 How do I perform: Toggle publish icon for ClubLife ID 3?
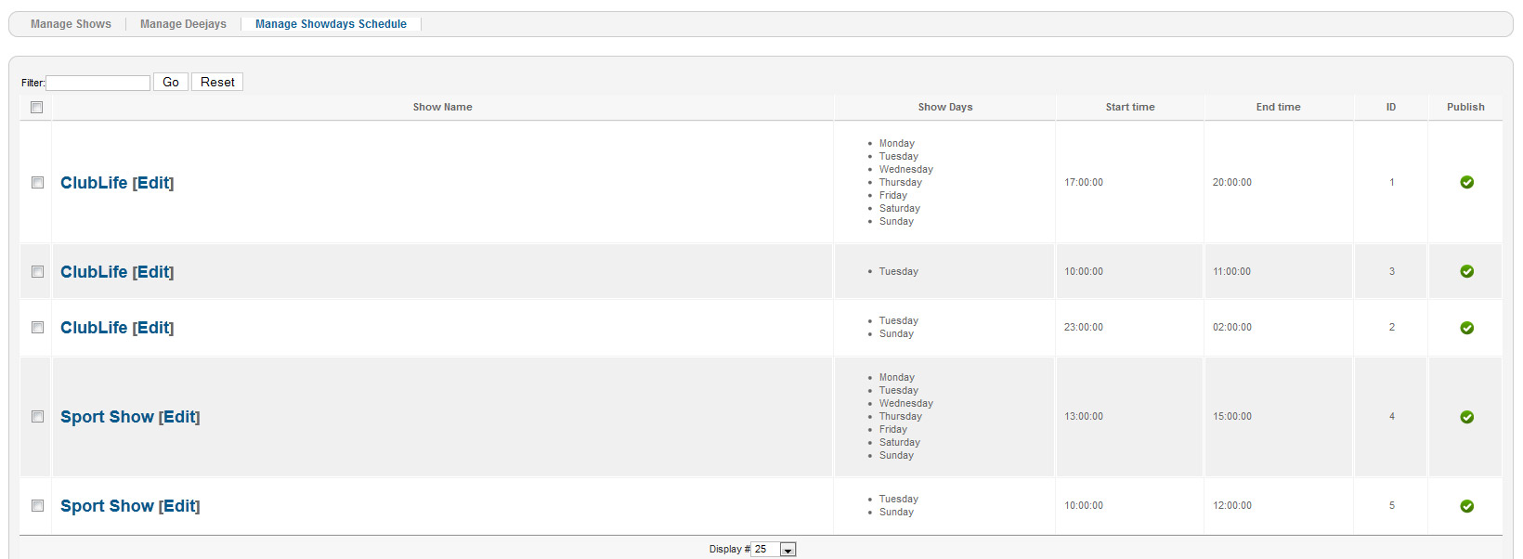(x=1466, y=271)
